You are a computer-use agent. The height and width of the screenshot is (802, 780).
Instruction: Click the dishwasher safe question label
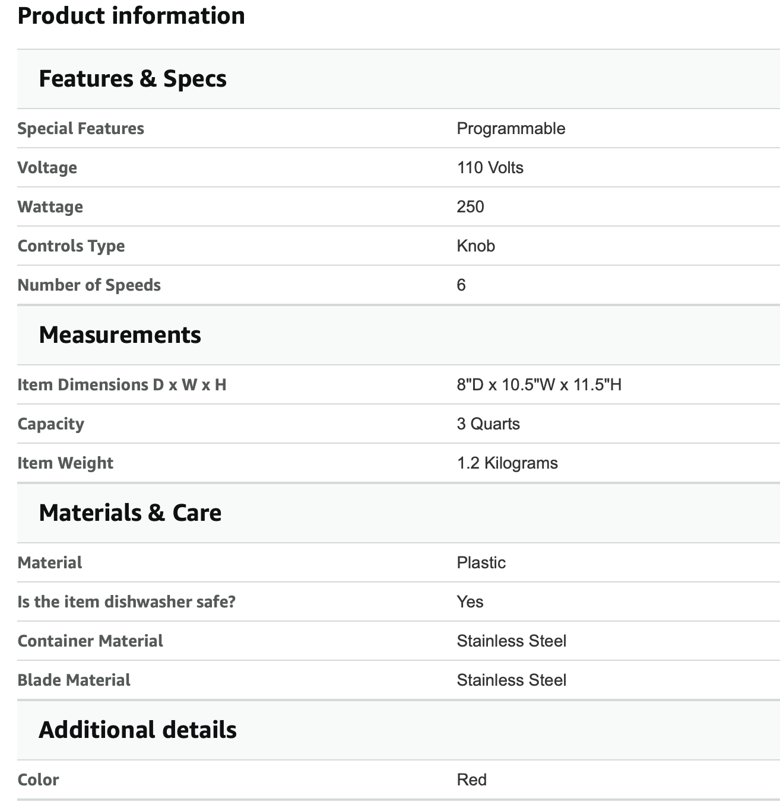(x=126, y=602)
